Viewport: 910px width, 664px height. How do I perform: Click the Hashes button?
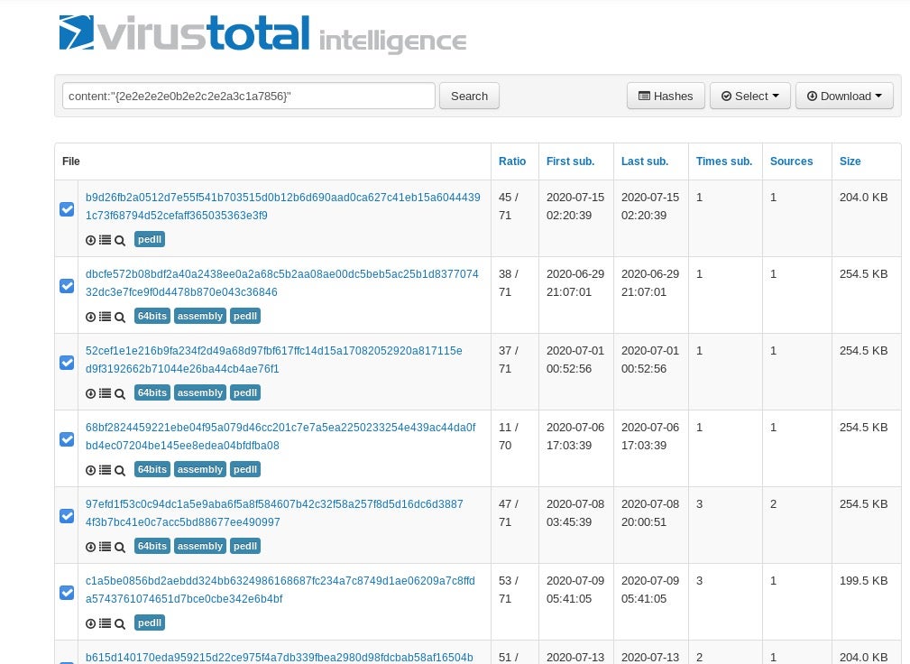(666, 97)
